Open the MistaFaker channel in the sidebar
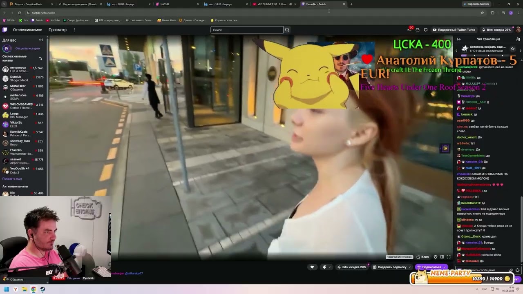The image size is (523, 294). pos(24,88)
